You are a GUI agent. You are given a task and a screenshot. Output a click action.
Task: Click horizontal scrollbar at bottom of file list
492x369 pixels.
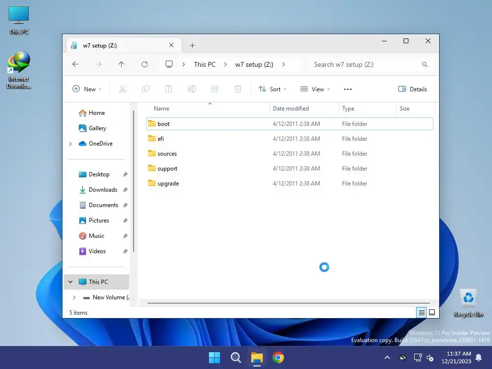pos(289,303)
